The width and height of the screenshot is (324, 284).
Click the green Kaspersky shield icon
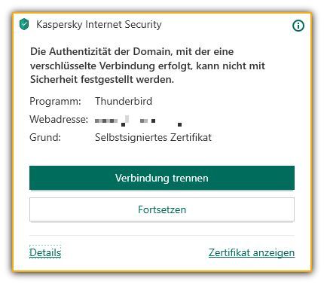pos(24,24)
